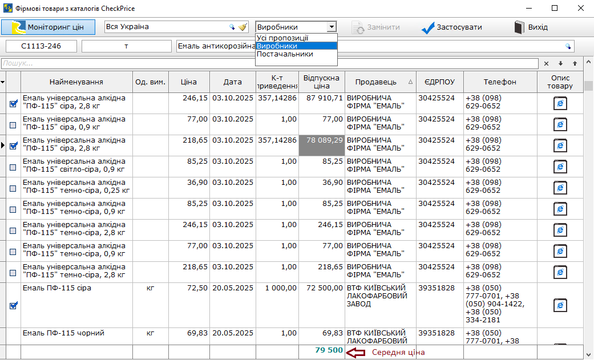Click the Вихід exit button
594x360 pixels.
click(531, 27)
